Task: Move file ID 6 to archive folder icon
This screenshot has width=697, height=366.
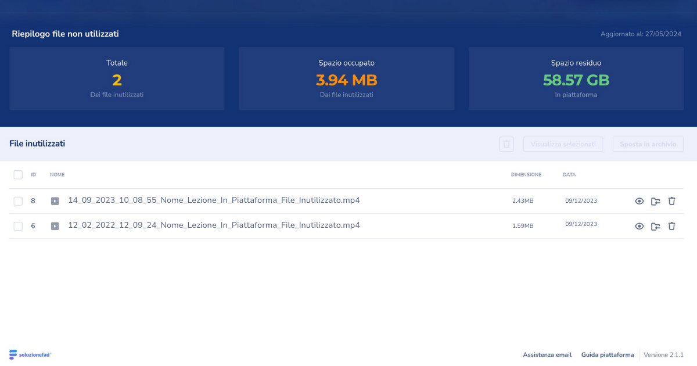Action: coord(656,227)
